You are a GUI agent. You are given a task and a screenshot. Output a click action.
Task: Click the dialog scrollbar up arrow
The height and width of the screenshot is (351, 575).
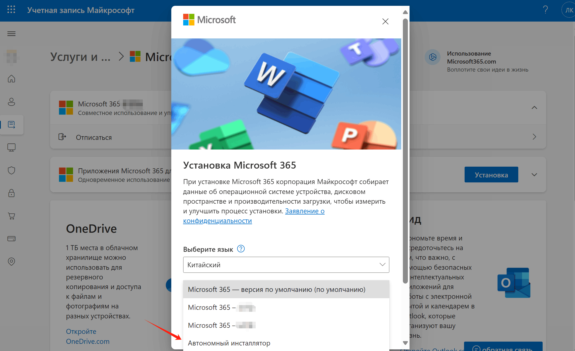(405, 12)
